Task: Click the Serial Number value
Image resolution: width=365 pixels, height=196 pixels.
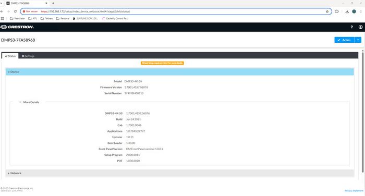Action: [134, 93]
